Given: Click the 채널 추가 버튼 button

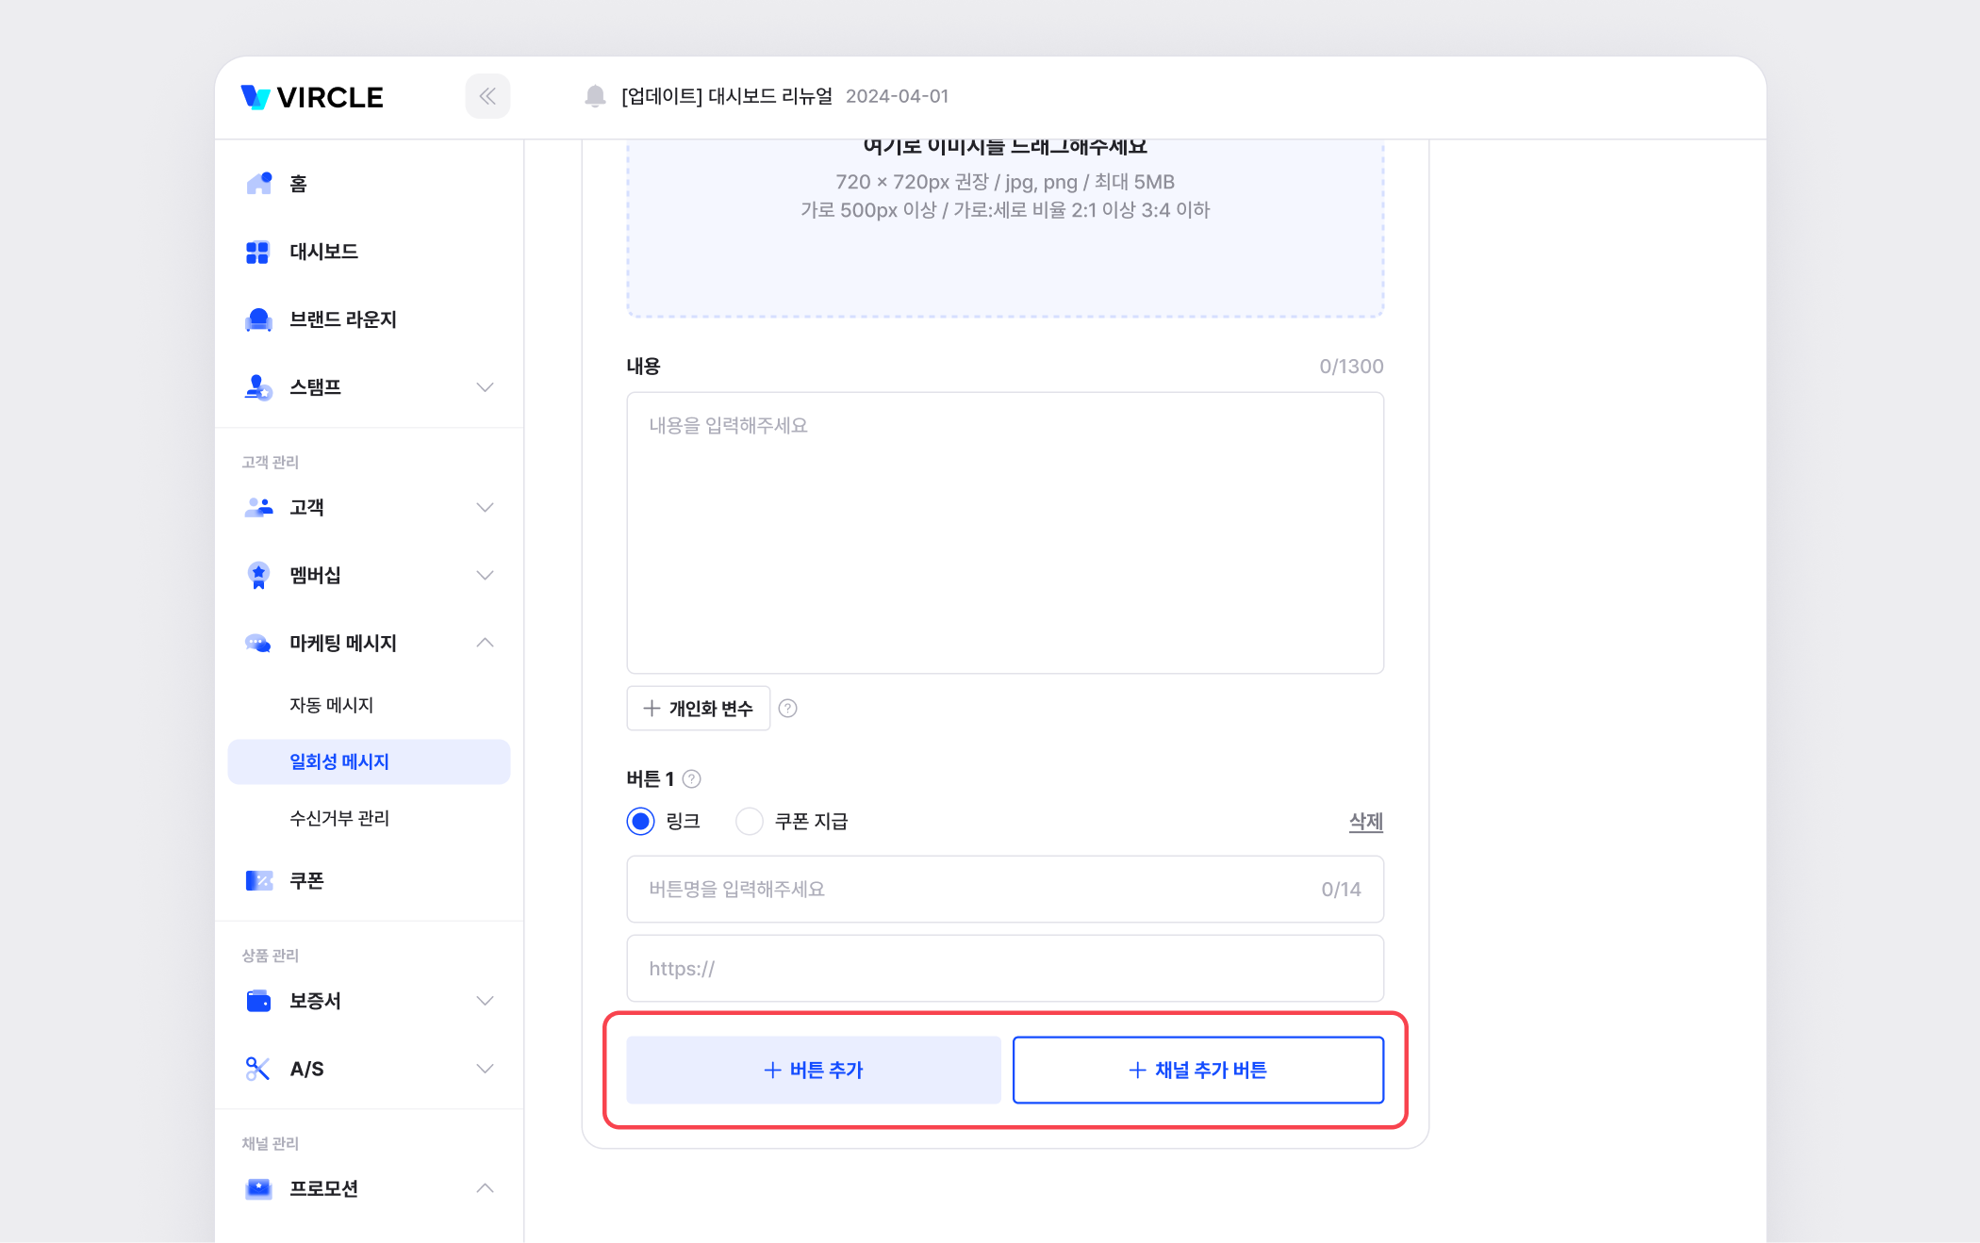Looking at the screenshot, I should (1197, 1070).
